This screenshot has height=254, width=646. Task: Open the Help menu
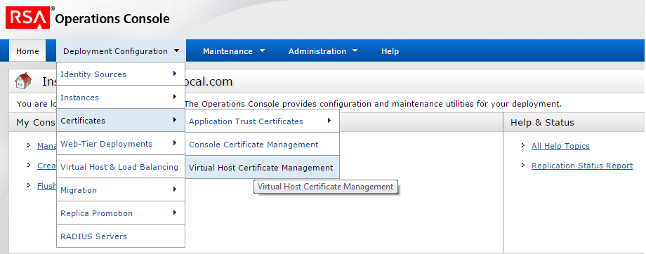click(x=390, y=51)
